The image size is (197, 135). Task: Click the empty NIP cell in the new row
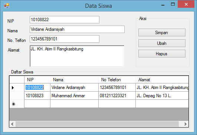point(37,104)
